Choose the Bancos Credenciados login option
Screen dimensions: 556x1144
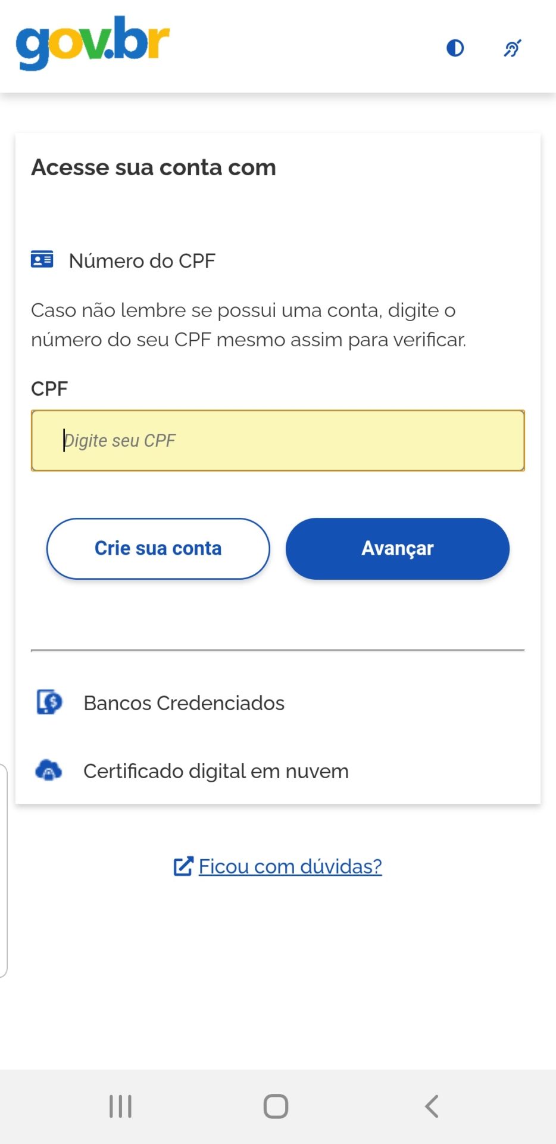coord(184,703)
